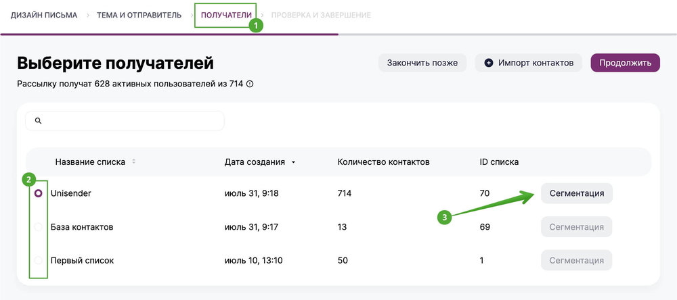
Task: Click the Продолжить button
Action: coord(625,63)
